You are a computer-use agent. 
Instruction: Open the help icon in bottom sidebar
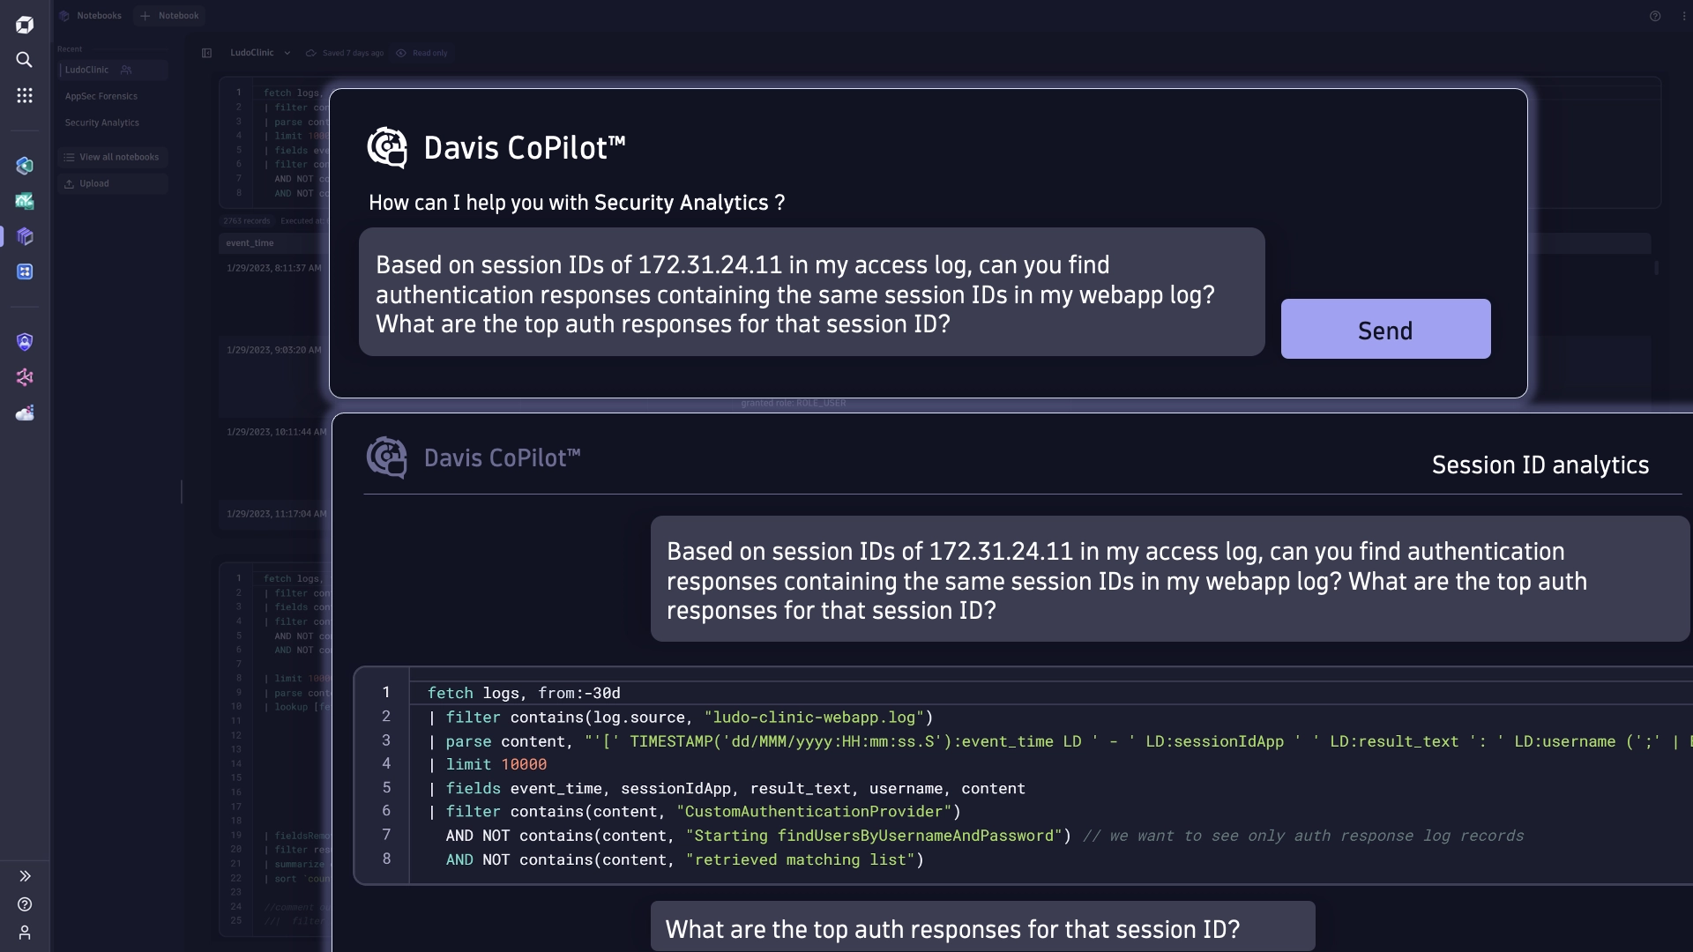point(25,904)
